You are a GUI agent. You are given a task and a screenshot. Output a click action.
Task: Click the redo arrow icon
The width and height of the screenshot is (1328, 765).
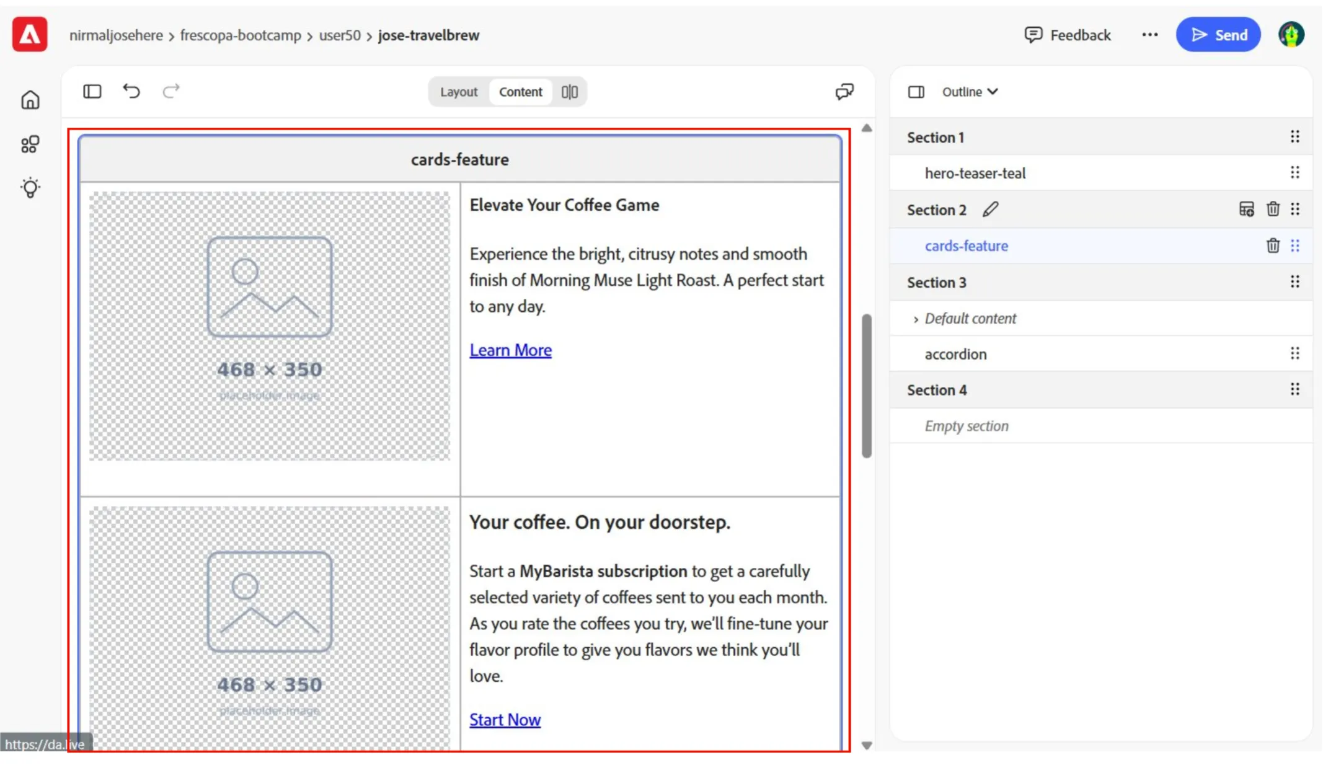[171, 91]
